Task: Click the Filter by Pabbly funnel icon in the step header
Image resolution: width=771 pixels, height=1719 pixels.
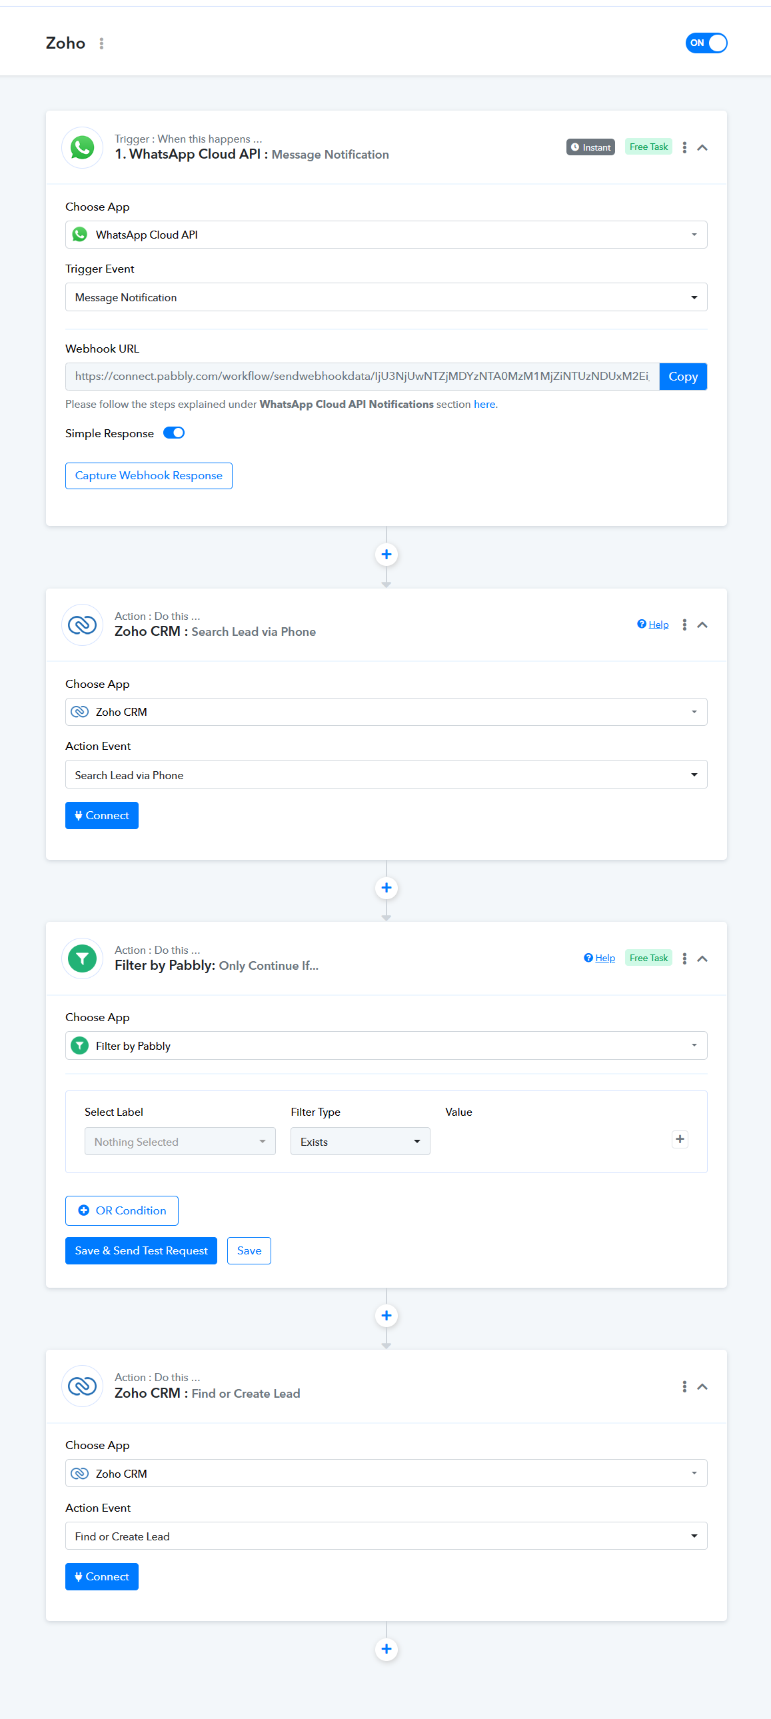Action: tap(82, 959)
